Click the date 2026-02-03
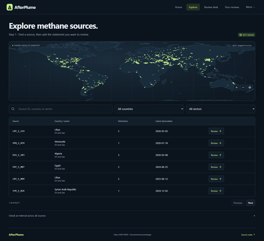The image size is (264, 241). click(x=162, y=131)
